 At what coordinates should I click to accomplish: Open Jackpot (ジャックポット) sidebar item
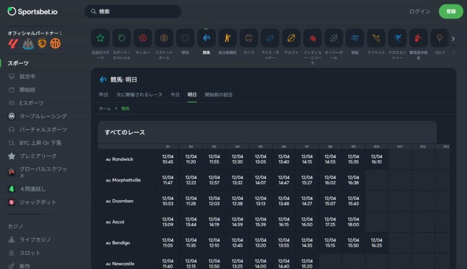click(x=37, y=202)
